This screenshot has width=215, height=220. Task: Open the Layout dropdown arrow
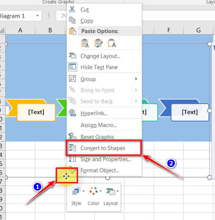tap(118, 191)
